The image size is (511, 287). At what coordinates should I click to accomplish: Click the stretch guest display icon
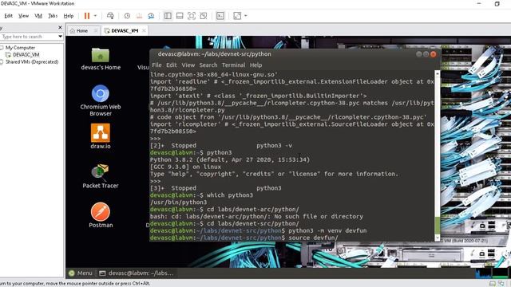(x=237, y=16)
